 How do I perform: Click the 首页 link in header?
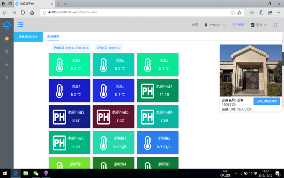(x=195, y=25)
